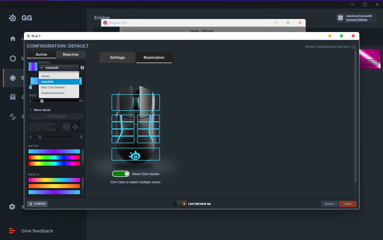Click the low wave width icon
This screenshot has width=383, height=240.
coord(30,137)
